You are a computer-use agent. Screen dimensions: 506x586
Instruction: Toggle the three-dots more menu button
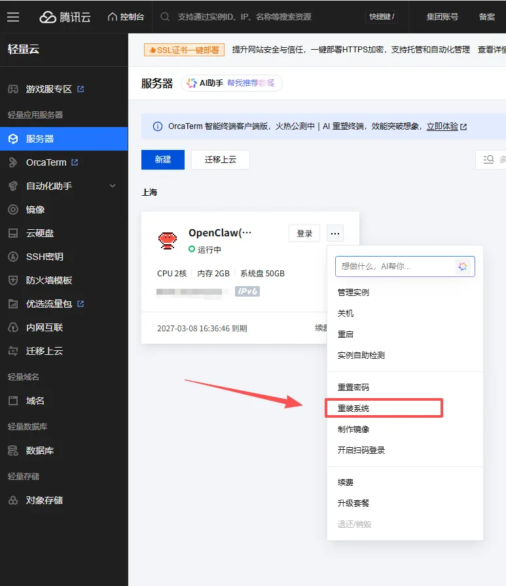point(335,234)
